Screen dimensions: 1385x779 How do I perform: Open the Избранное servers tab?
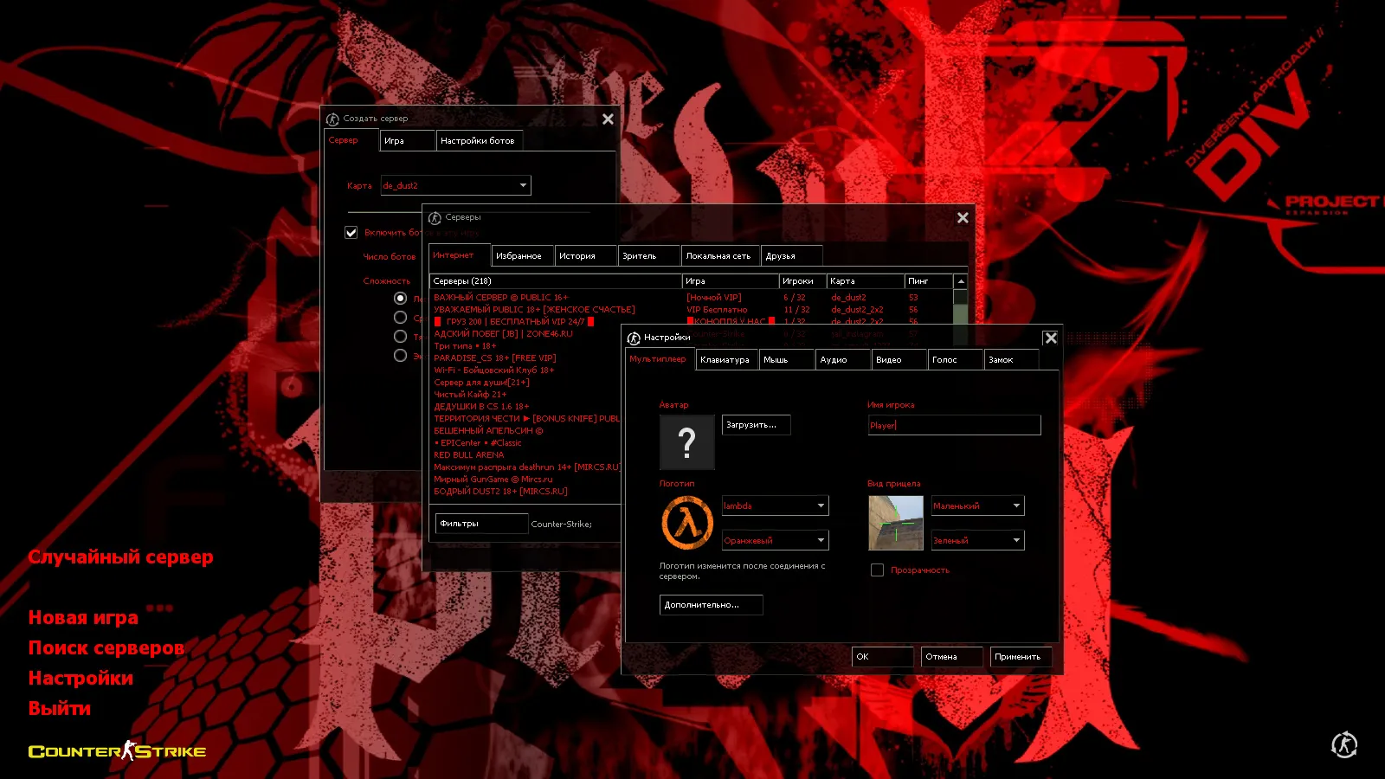(x=519, y=256)
